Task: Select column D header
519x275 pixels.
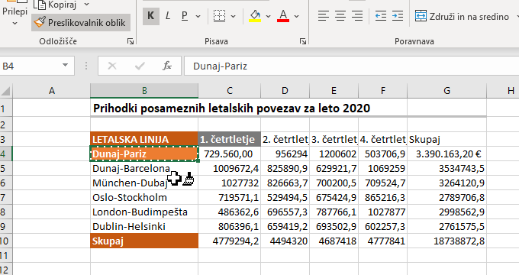Action: [285, 91]
